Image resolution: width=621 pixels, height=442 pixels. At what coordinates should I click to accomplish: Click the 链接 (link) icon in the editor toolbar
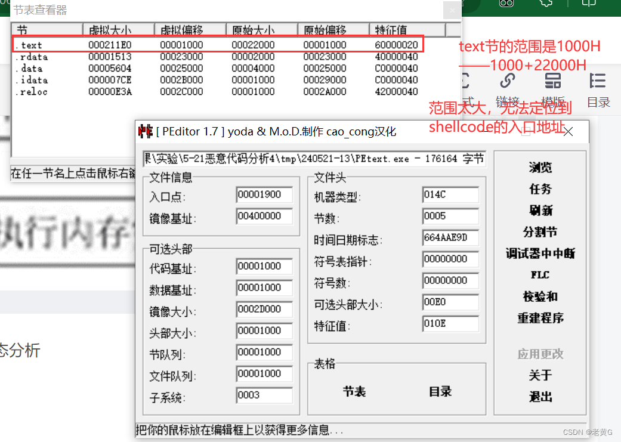pos(508,81)
